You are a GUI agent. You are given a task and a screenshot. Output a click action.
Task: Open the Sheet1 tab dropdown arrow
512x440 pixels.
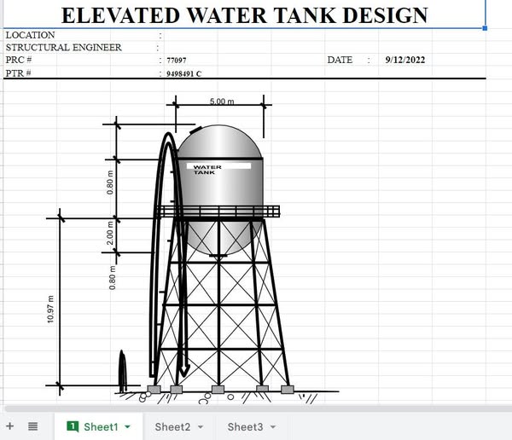pos(127,427)
